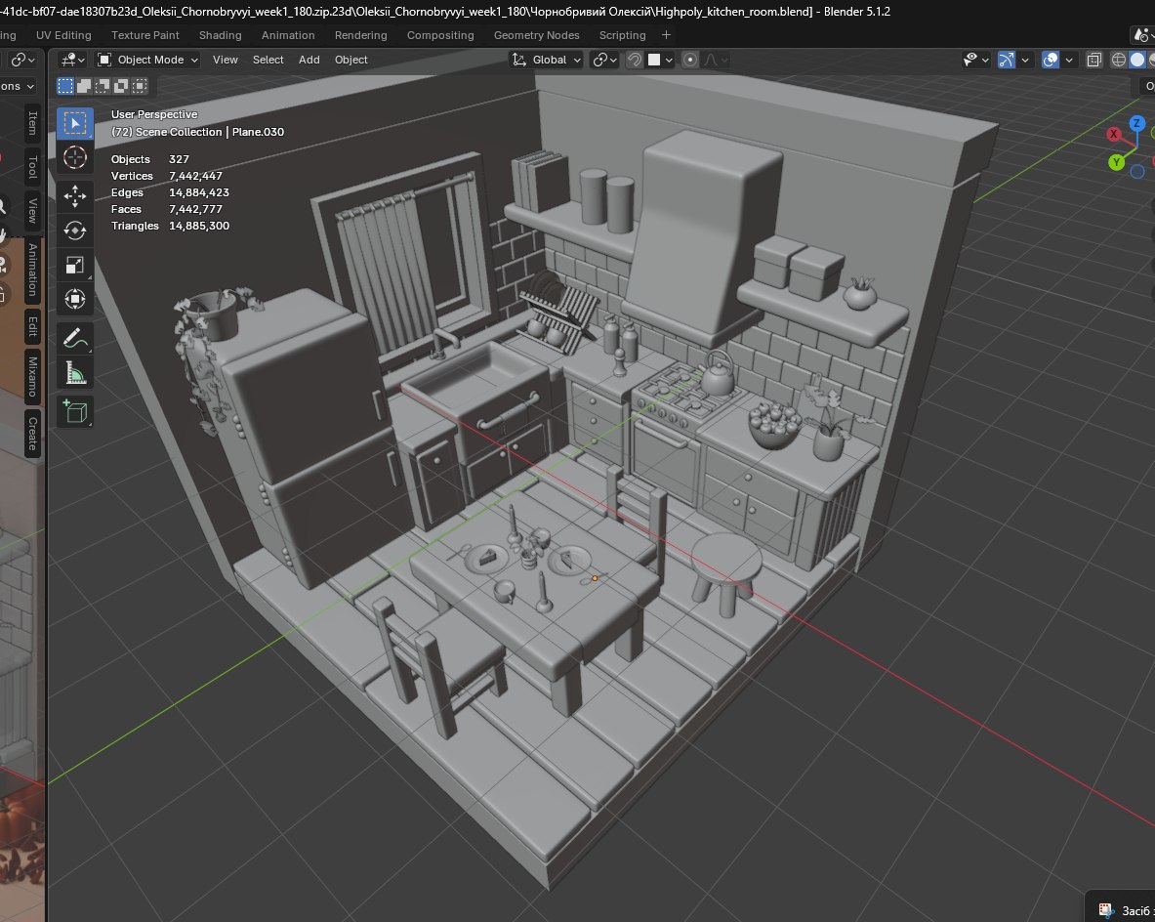This screenshot has width=1155, height=922.
Task: Toggle viewport gizmos display
Action: point(1007,60)
